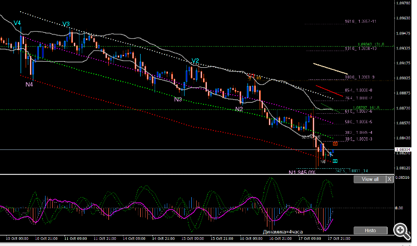The width and height of the screenshot is (417, 246).
Task: Click price axis value 1.08875
Action: coord(403,93)
